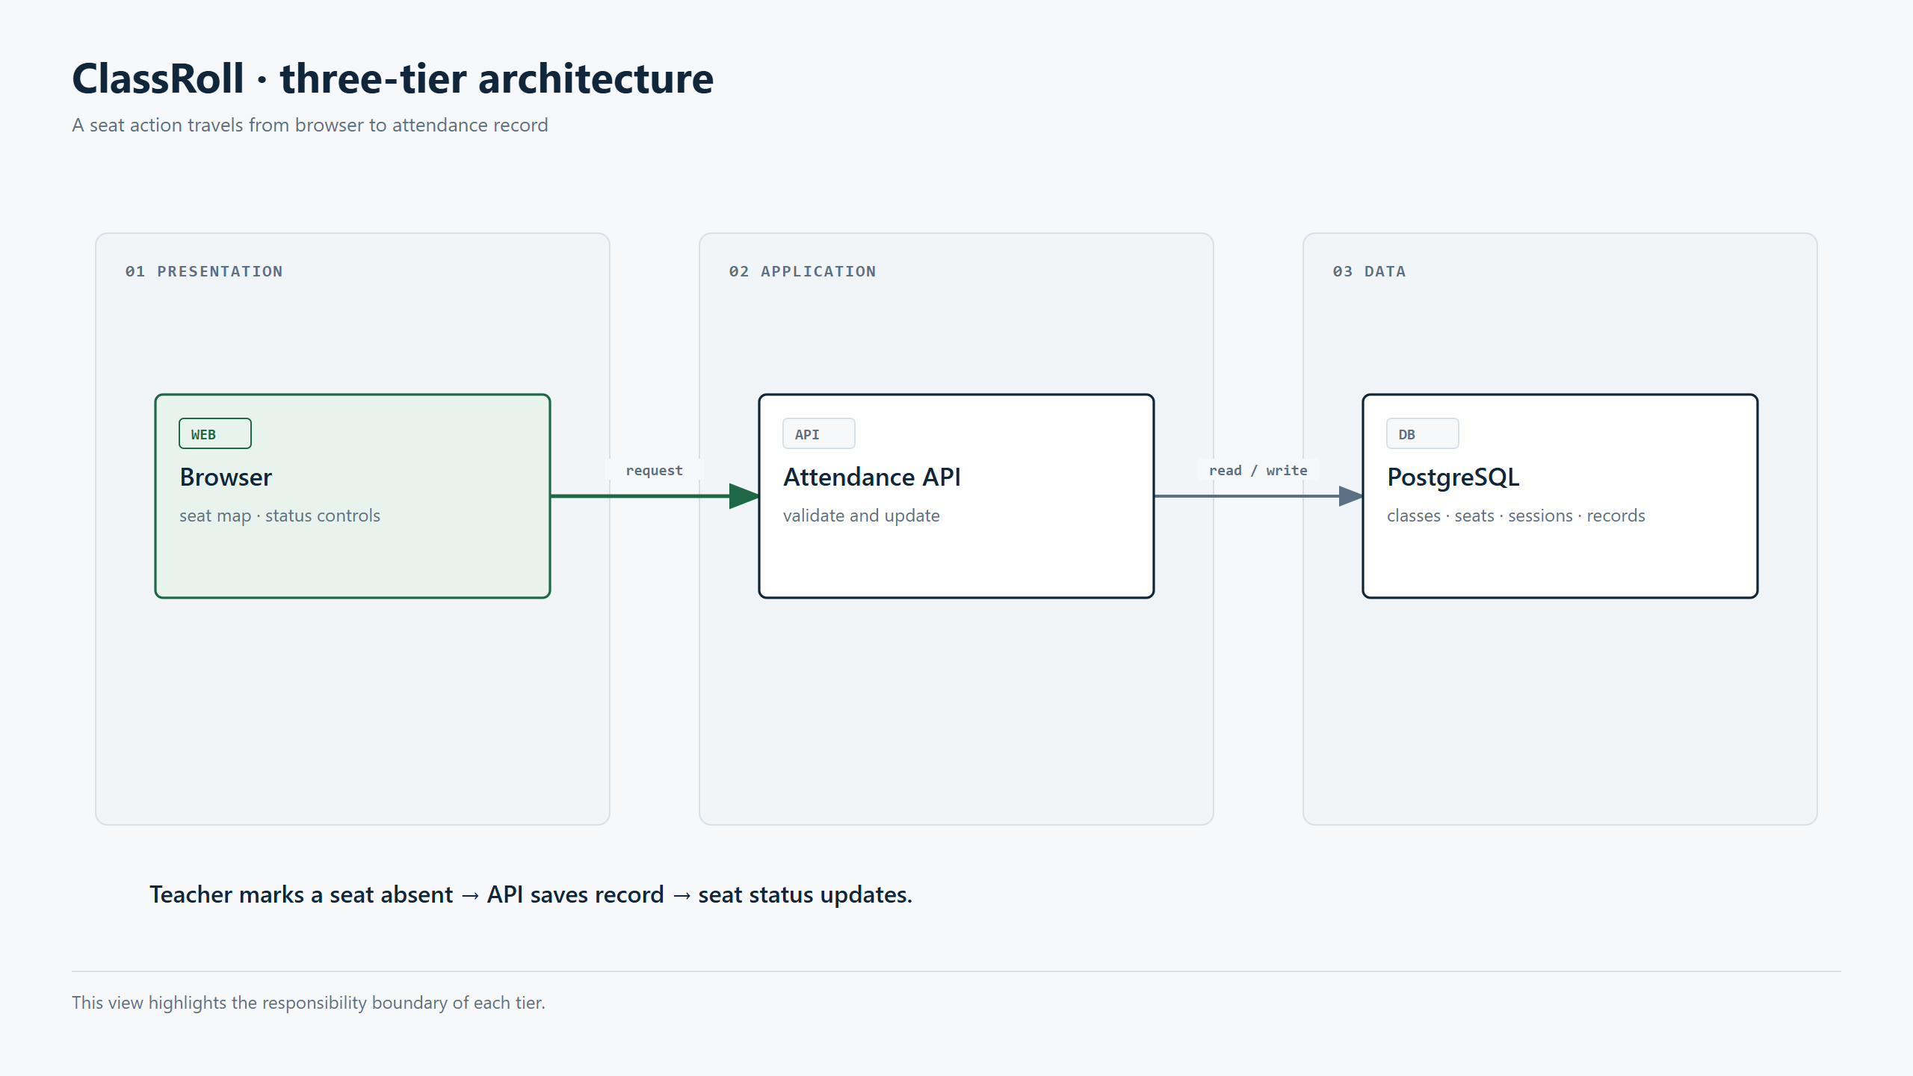Click the WEB badge on Browser card

tap(215, 433)
